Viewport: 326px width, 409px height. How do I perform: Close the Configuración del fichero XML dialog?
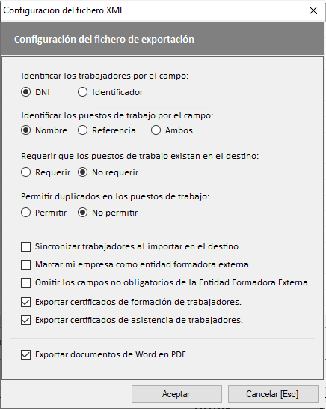(x=313, y=10)
